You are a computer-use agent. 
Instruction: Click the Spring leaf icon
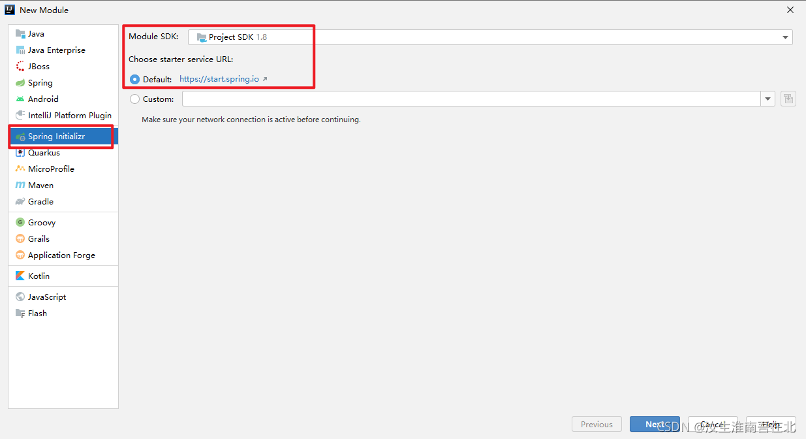(x=20, y=83)
